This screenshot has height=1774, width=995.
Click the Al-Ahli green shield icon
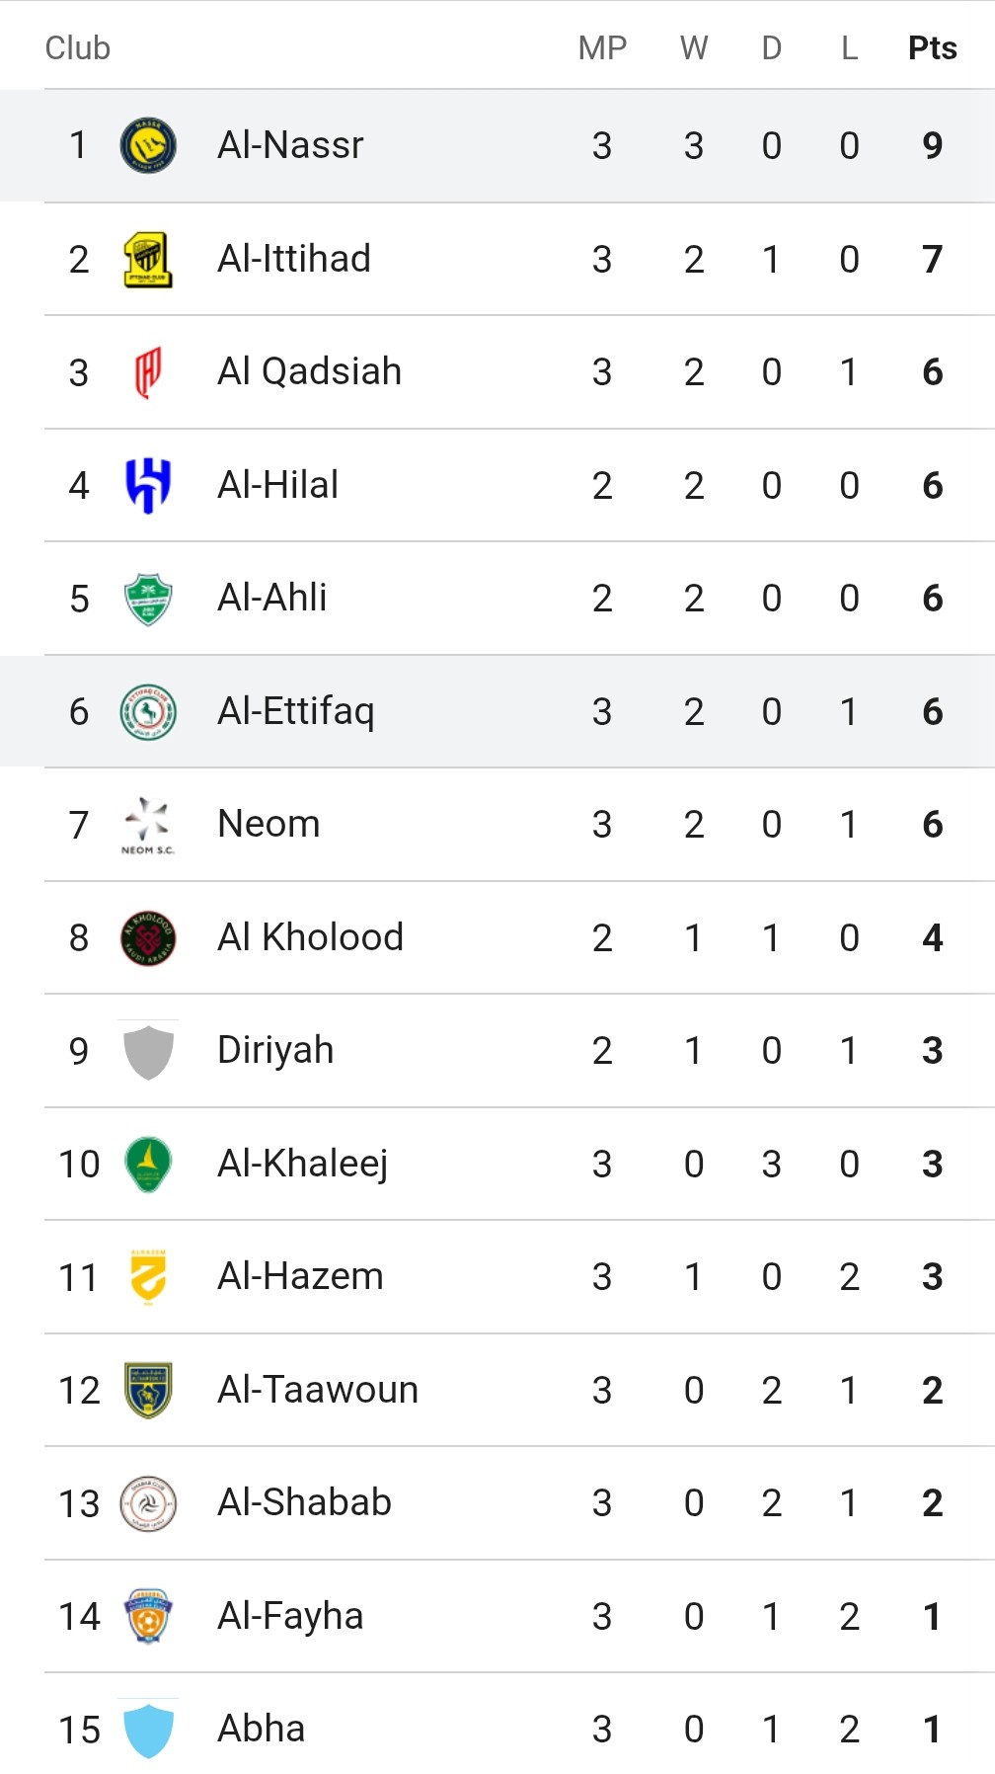[x=148, y=599]
